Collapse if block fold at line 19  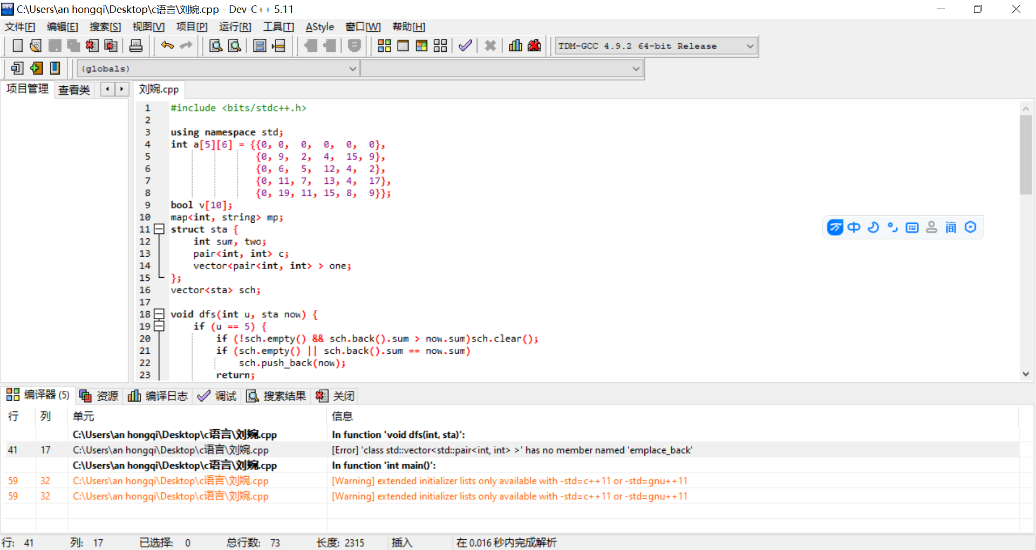click(x=159, y=326)
